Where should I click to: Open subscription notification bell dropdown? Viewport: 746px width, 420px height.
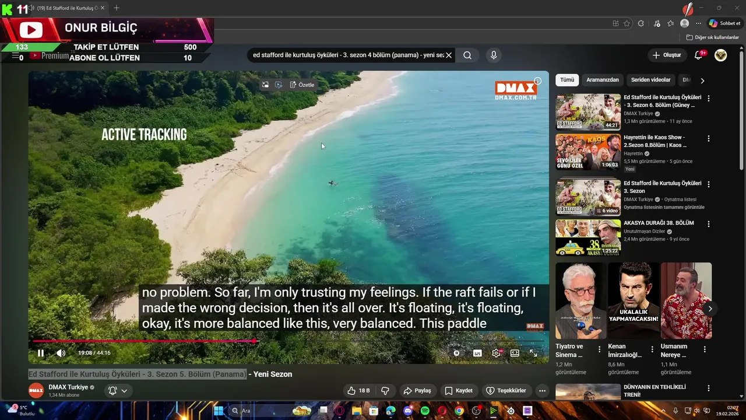click(x=118, y=391)
